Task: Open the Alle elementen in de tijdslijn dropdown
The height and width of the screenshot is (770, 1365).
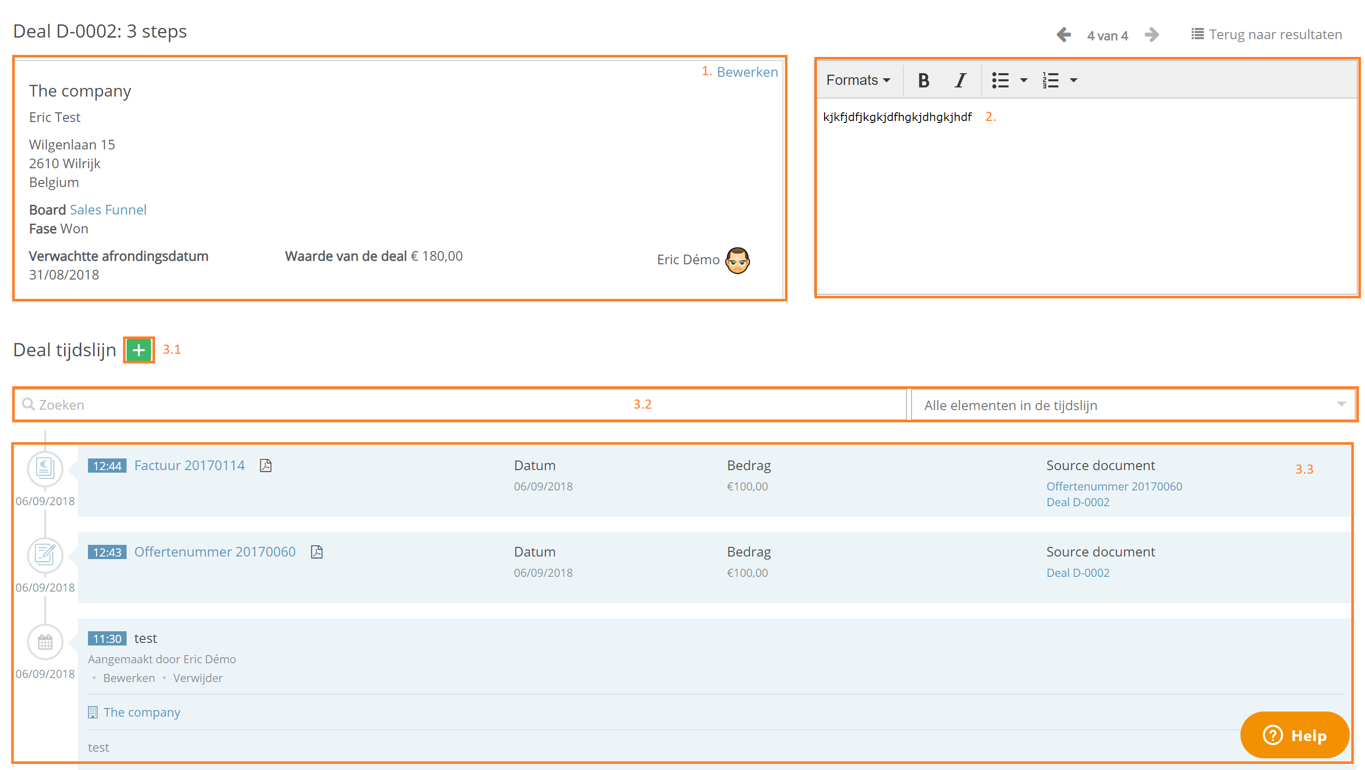Action: click(1133, 405)
